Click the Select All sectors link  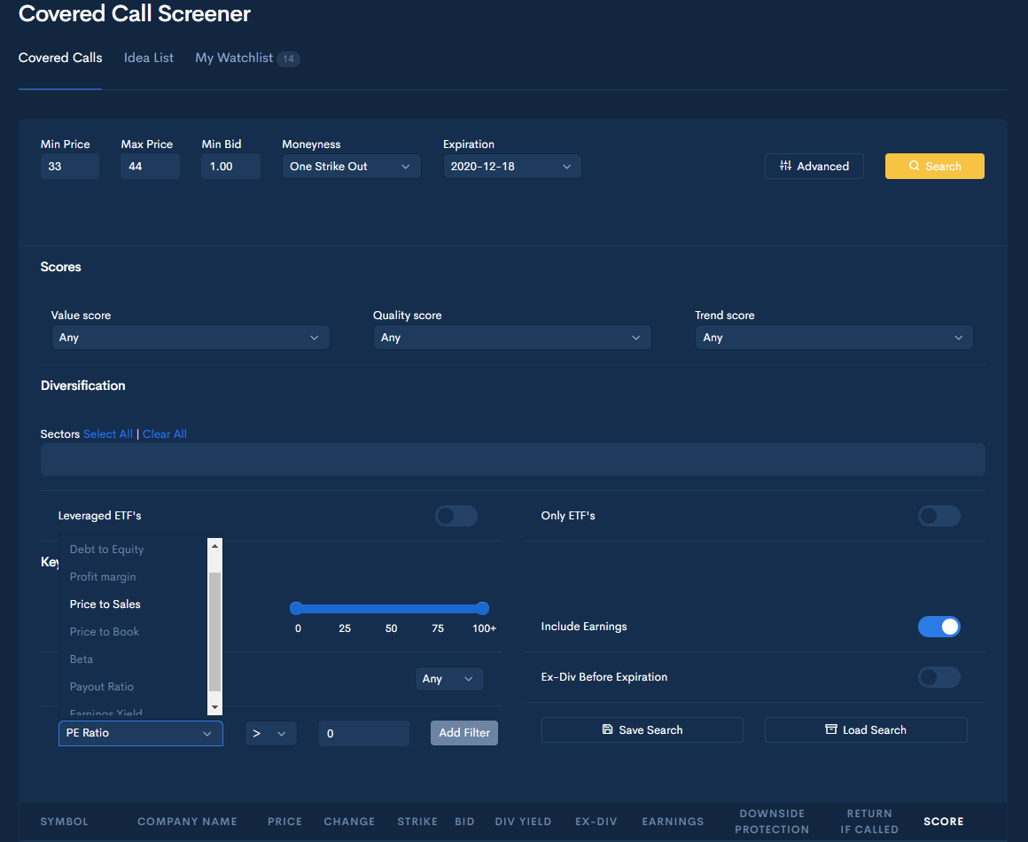(x=107, y=433)
